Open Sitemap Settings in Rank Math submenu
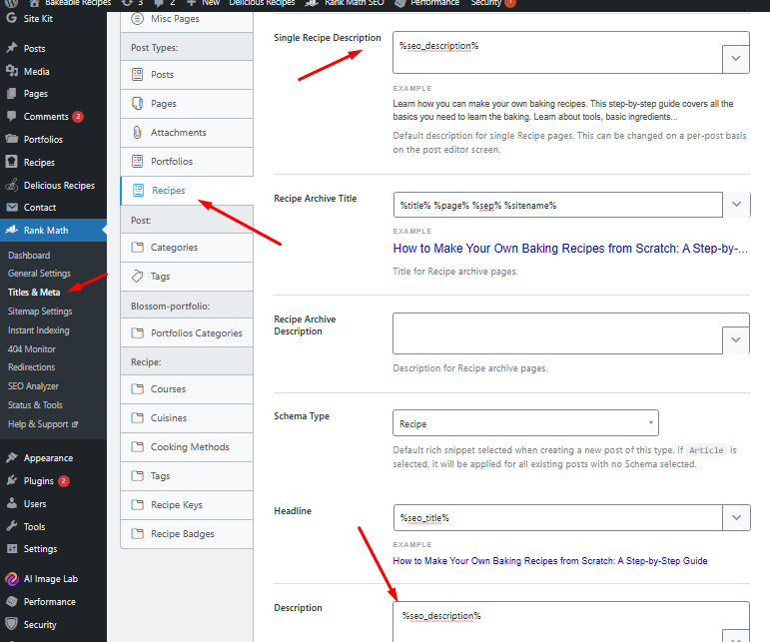The height and width of the screenshot is (642, 770). 40,311
